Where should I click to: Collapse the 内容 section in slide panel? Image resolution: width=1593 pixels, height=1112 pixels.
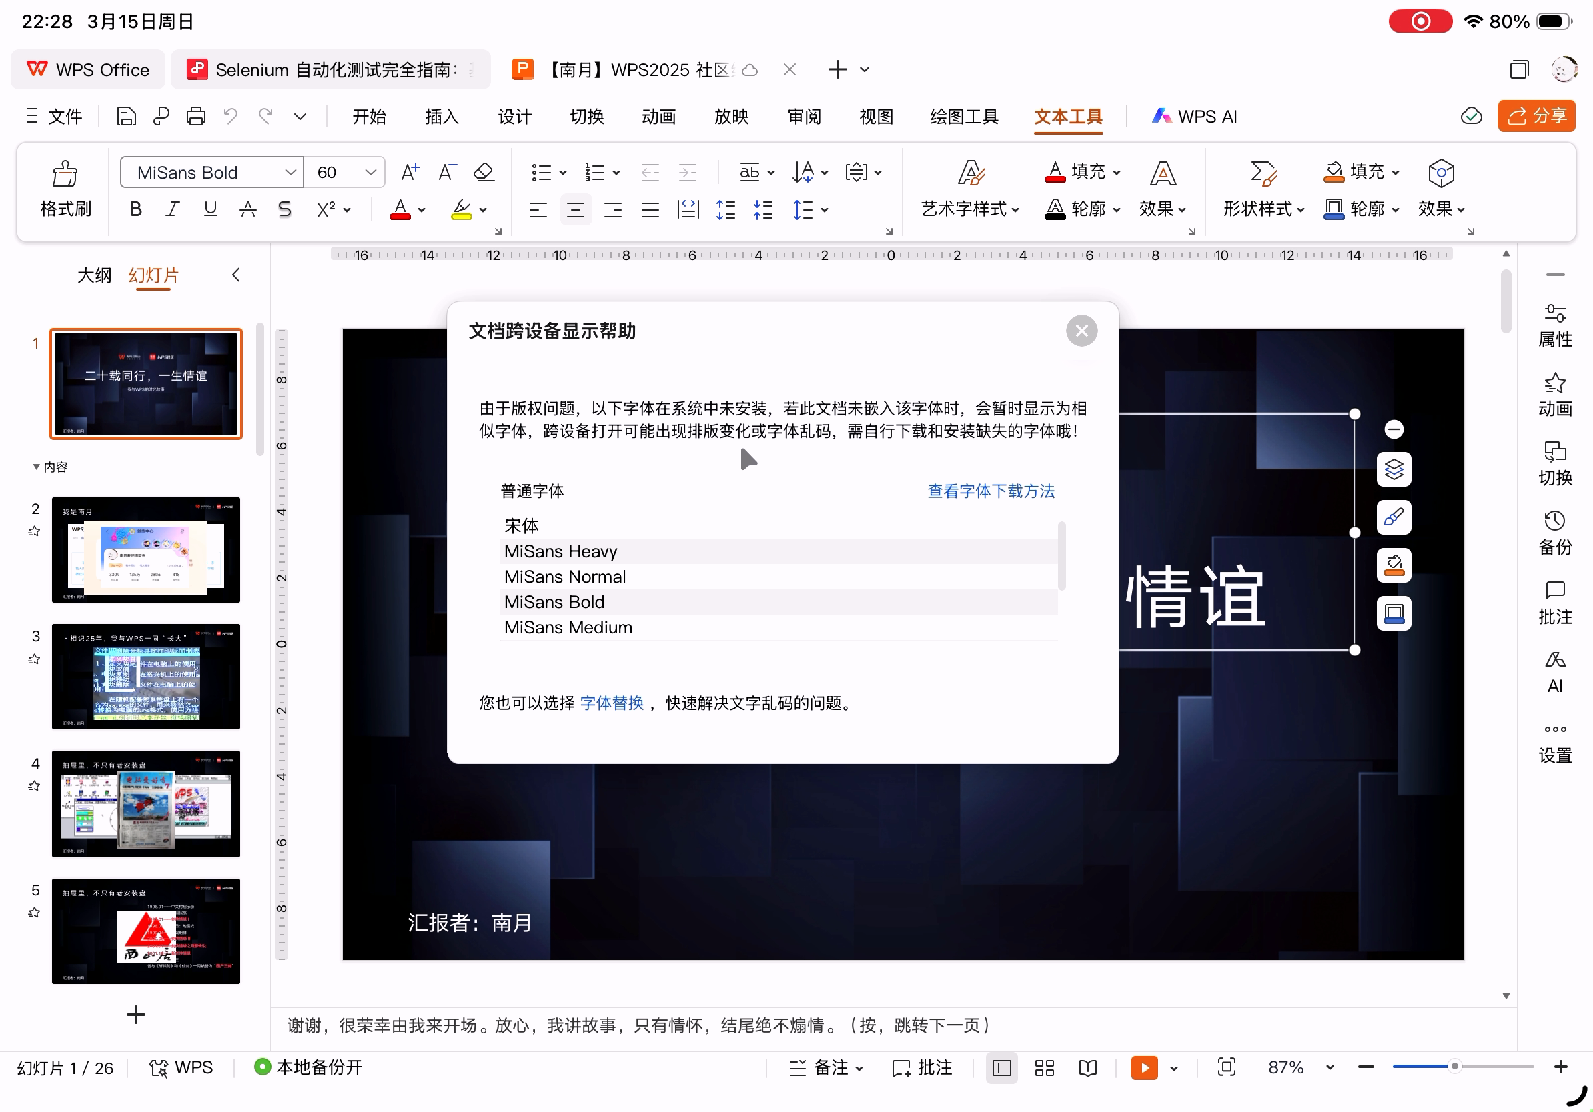pyautogui.click(x=36, y=467)
